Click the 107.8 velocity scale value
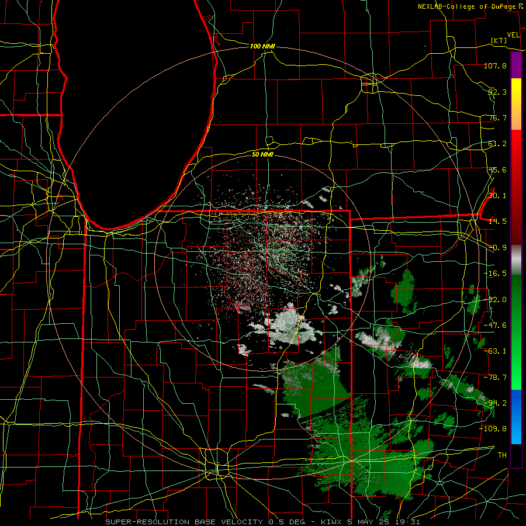 coord(495,65)
